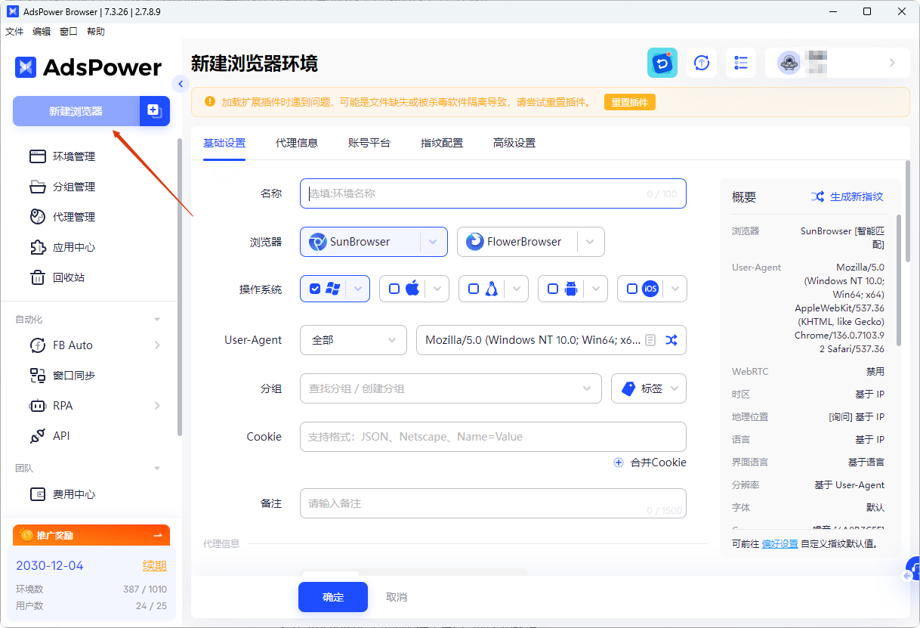Open 应用中心 in the sidebar

pyautogui.click(x=73, y=247)
